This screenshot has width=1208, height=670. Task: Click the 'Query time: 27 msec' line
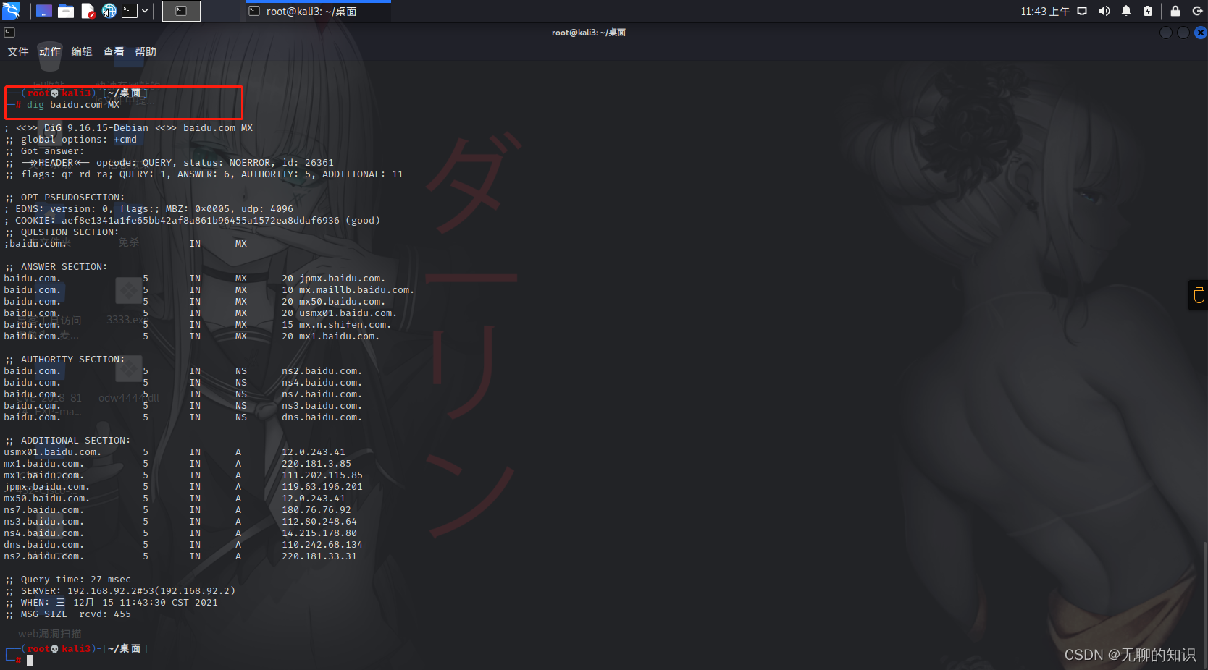(68, 580)
